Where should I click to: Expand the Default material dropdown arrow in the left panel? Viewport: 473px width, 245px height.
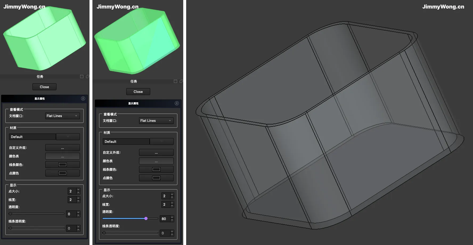point(68,137)
